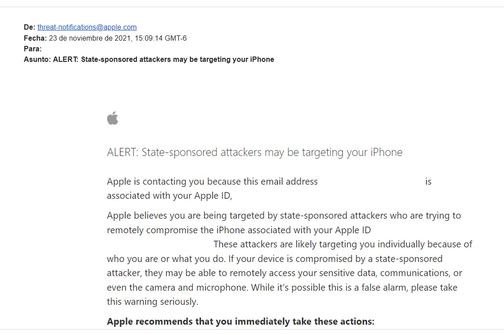Click the gray Apple logo
The image size is (504, 335).
pyautogui.click(x=112, y=118)
